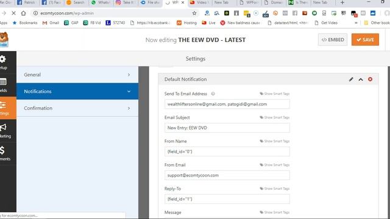390x219 pixels.
Task: Show Smart Tags for From Email
Action: tap(275, 165)
